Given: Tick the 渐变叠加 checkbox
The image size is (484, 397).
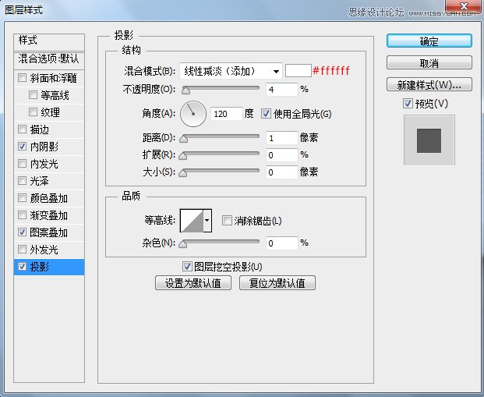Looking at the screenshot, I should [x=22, y=214].
